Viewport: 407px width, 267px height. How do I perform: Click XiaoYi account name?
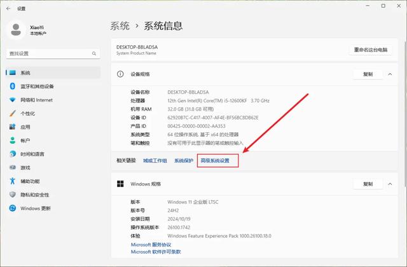pyautogui.click(x=37, y=27)
